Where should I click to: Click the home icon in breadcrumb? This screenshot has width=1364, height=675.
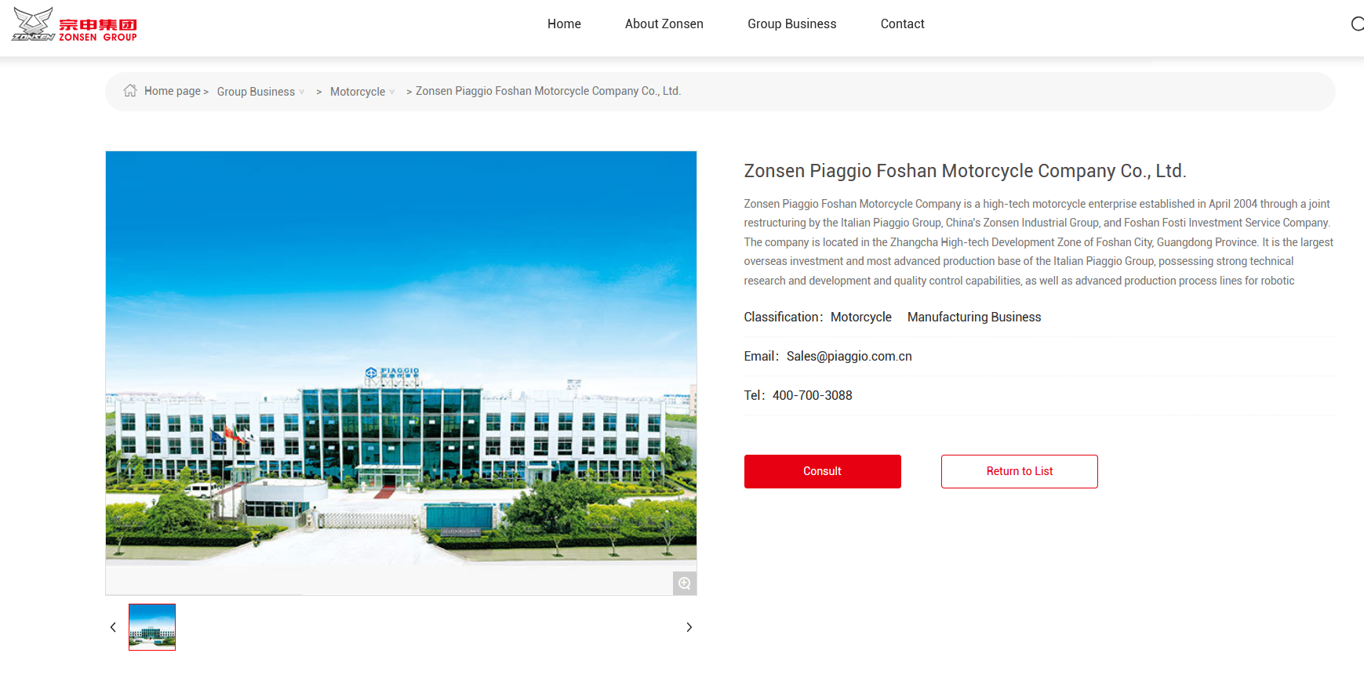point(130,91)
